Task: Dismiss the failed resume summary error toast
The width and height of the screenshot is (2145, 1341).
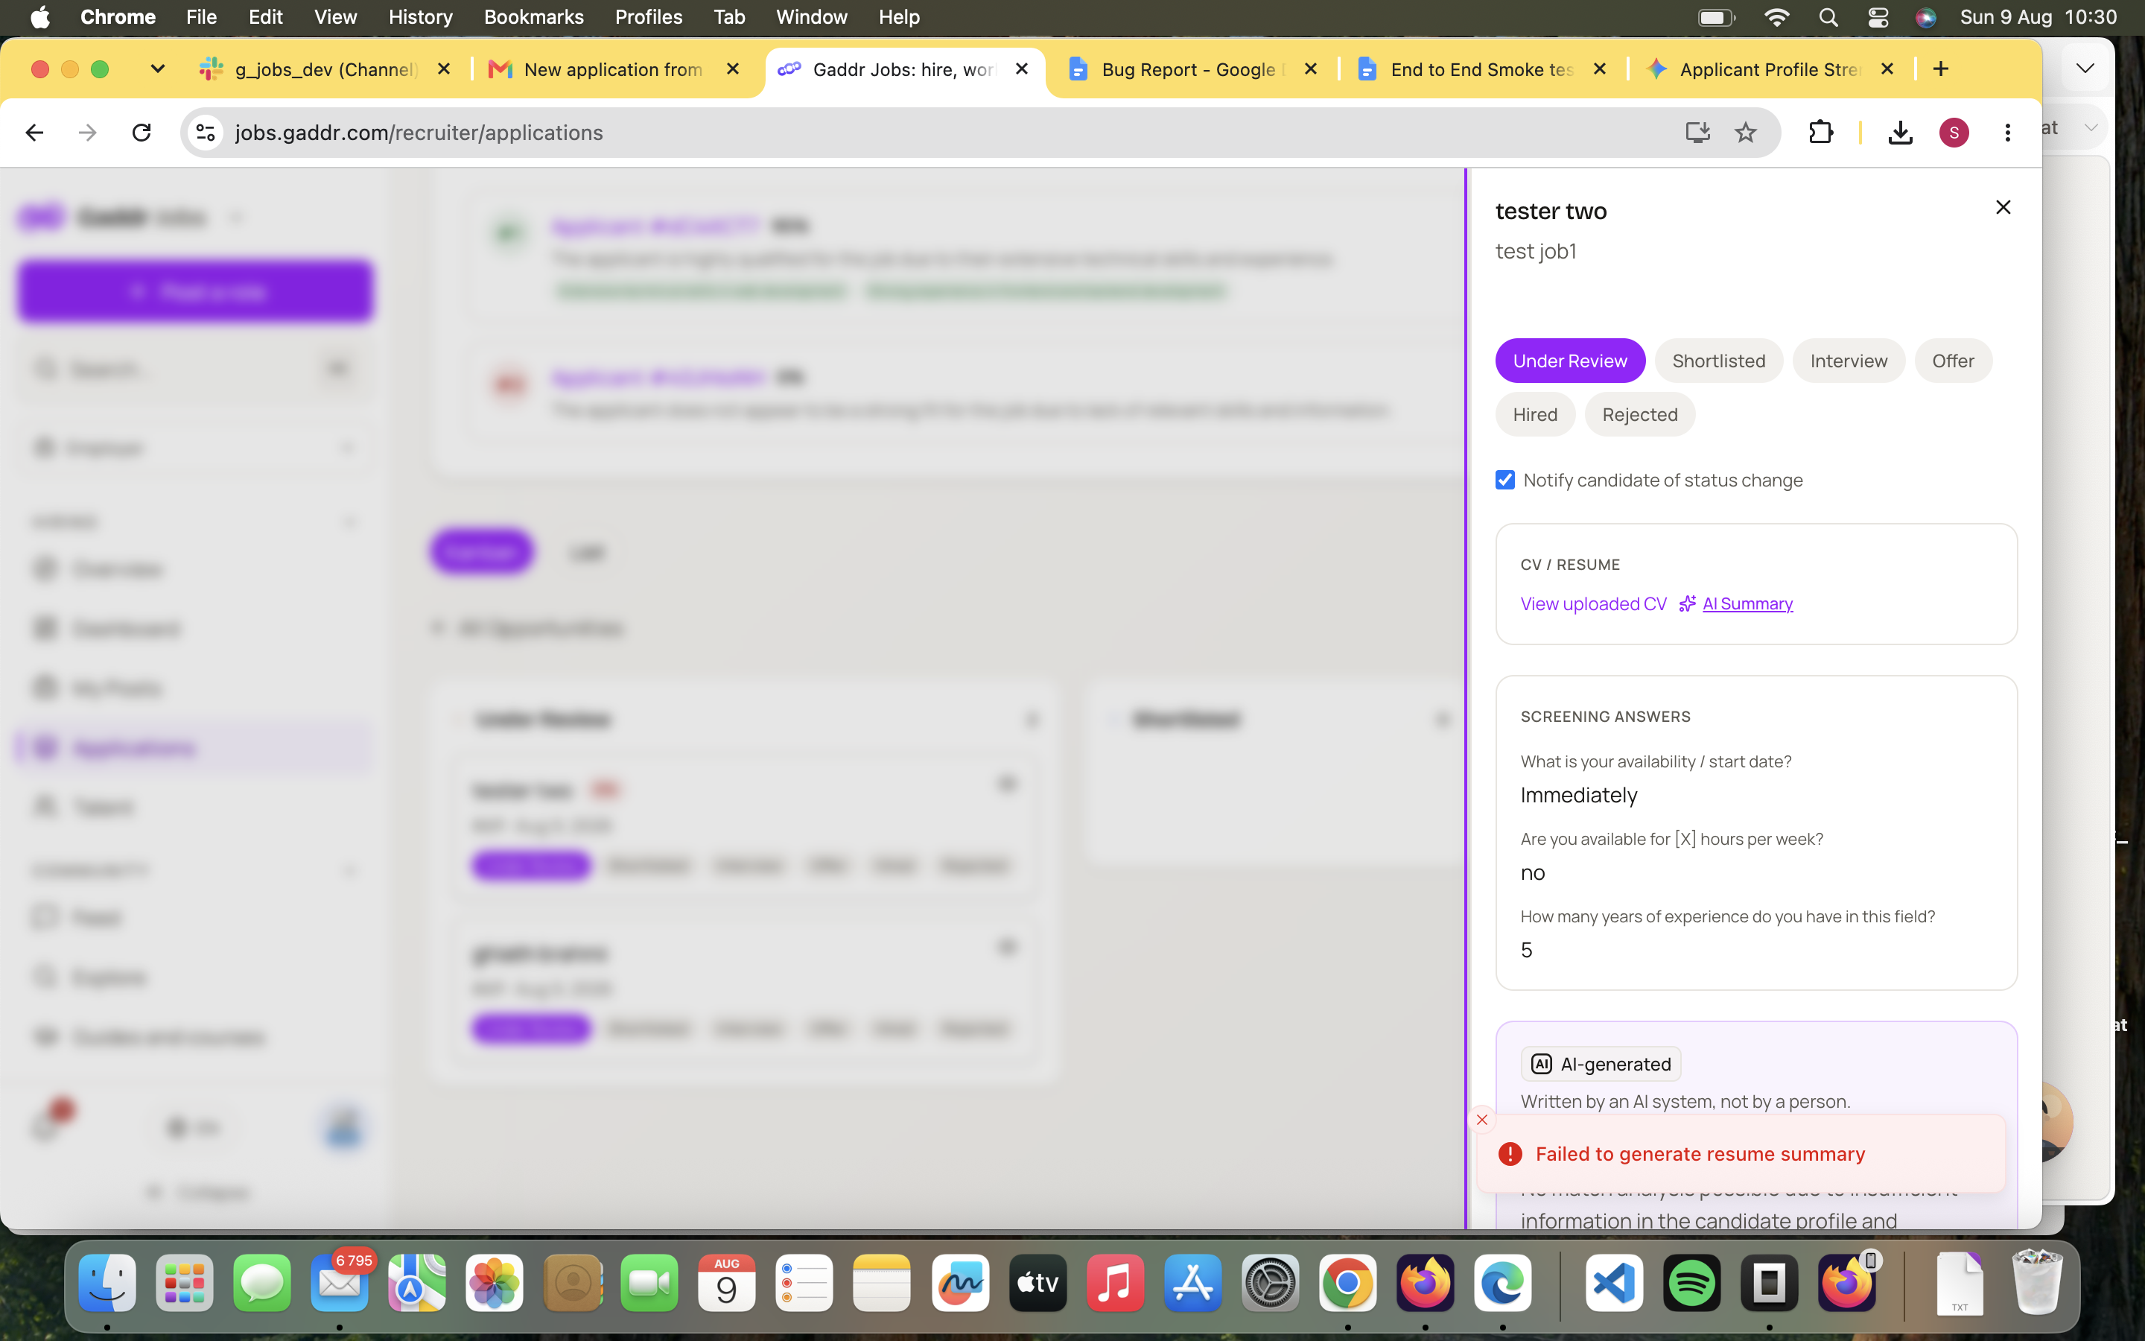Action: click(1482, 1119)
